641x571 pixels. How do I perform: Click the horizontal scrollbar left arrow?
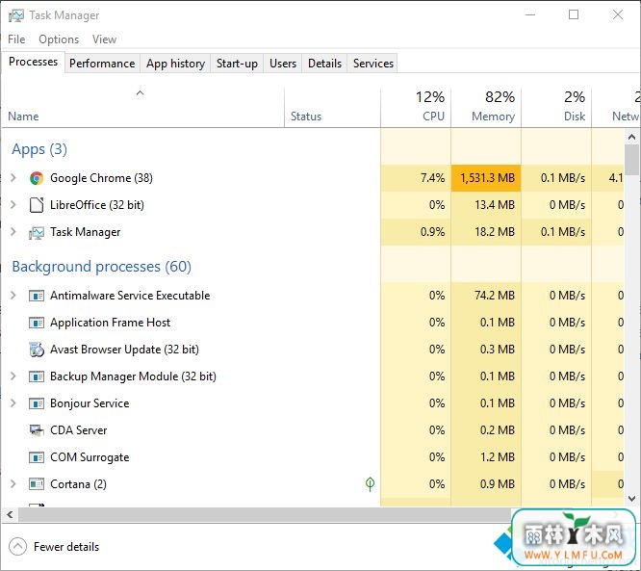coord(10,515)
